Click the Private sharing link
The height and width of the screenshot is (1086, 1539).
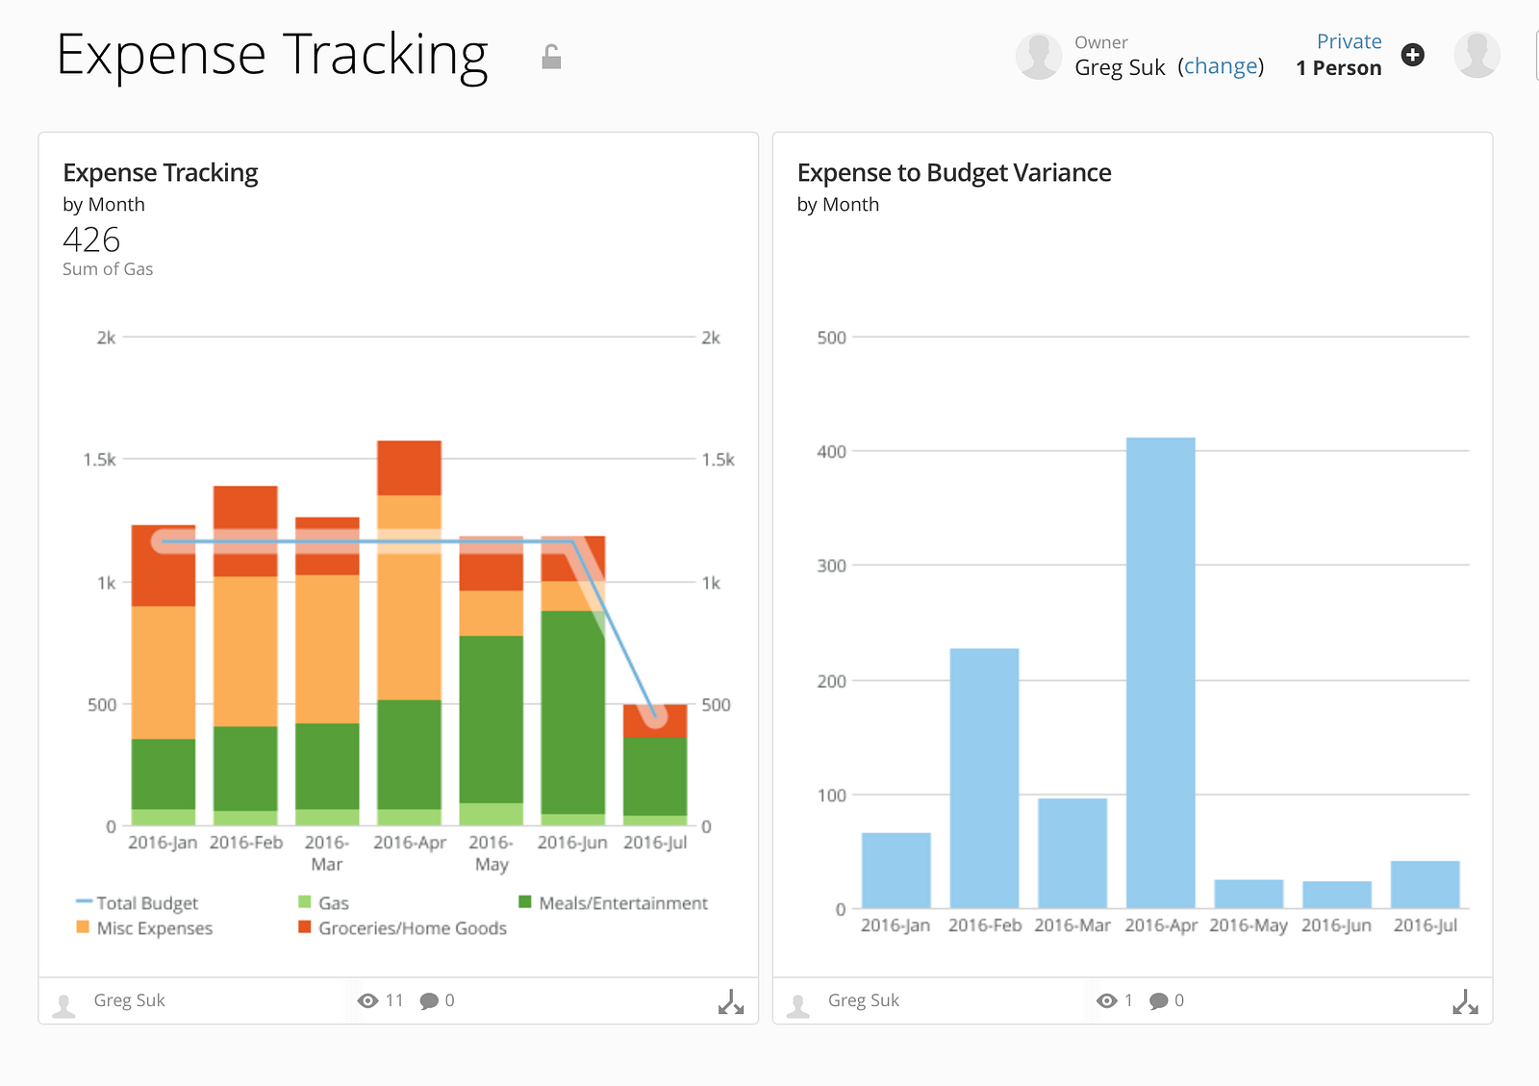tap(1349, 41)
